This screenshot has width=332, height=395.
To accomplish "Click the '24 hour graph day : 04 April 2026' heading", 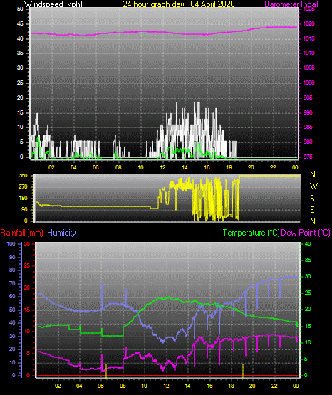I will click(x=179, y=4).
